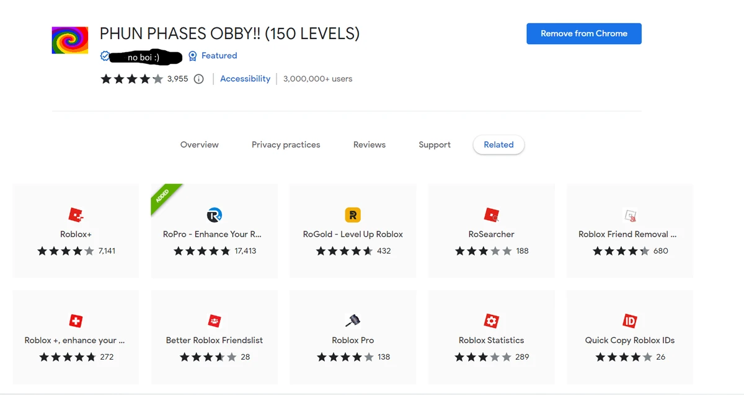Select the RoPro extension icon

click(214, 215)
